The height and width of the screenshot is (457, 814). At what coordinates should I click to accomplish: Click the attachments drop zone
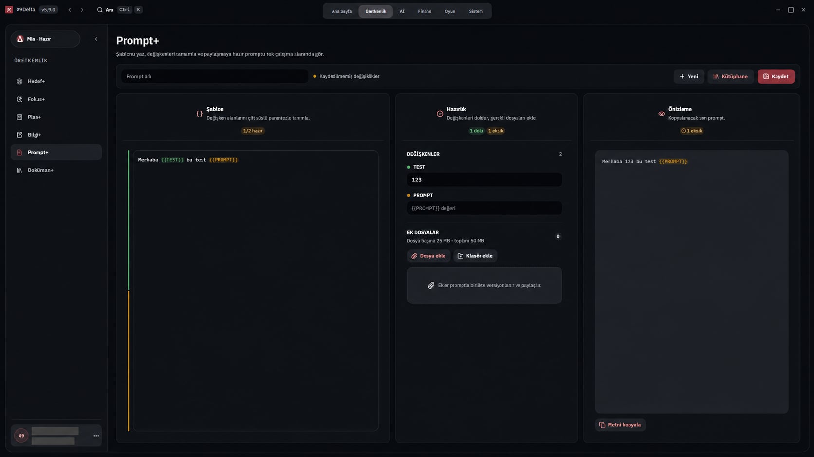point(484,285)
